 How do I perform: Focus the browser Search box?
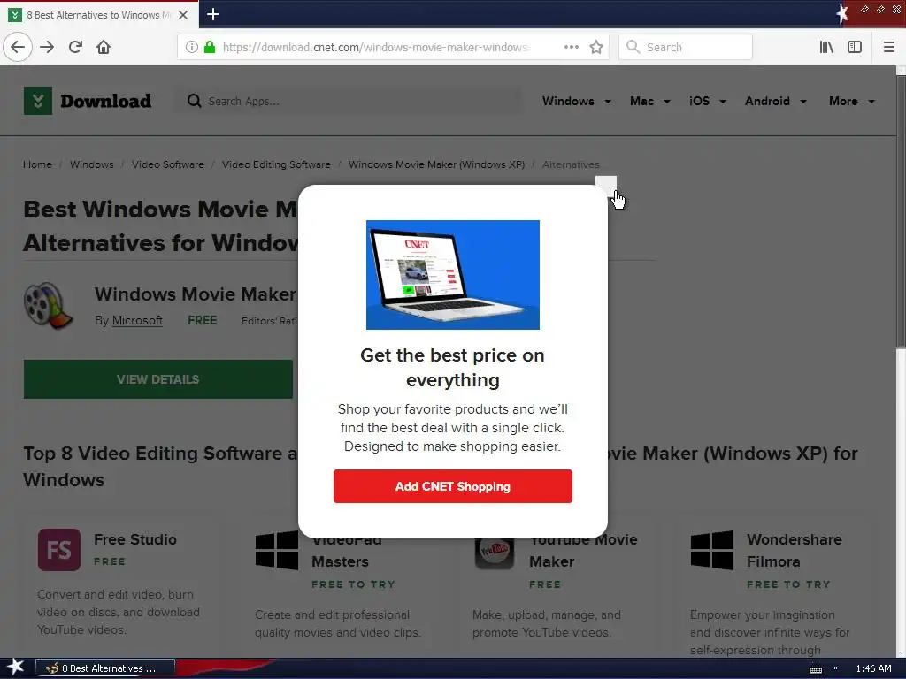click(686, 47)
